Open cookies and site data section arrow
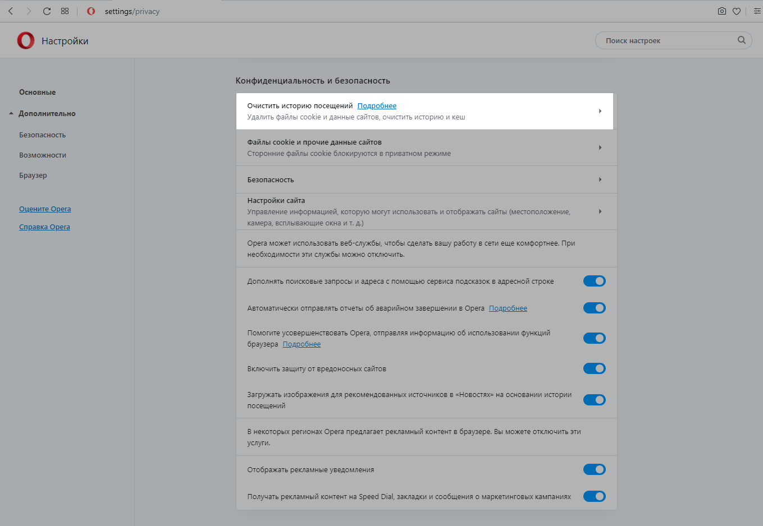This screenshot has height=526, width=763. pyautogui.click(x=600, y=147)
